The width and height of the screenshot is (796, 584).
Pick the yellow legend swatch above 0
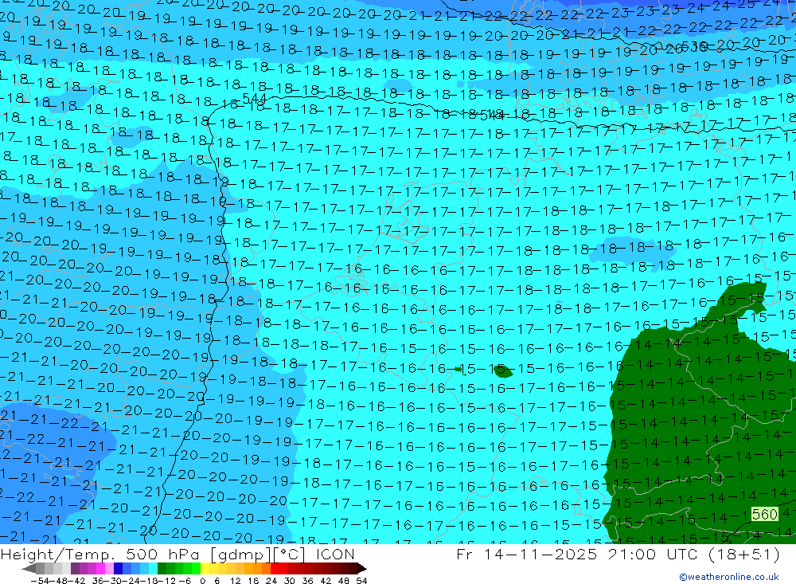click(x=205, y=568)
